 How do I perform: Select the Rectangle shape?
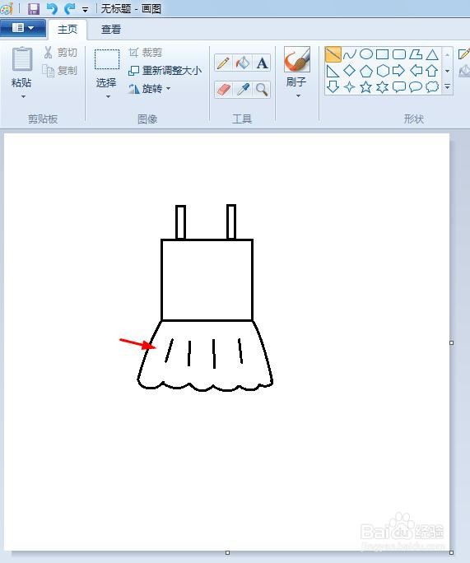383,54
